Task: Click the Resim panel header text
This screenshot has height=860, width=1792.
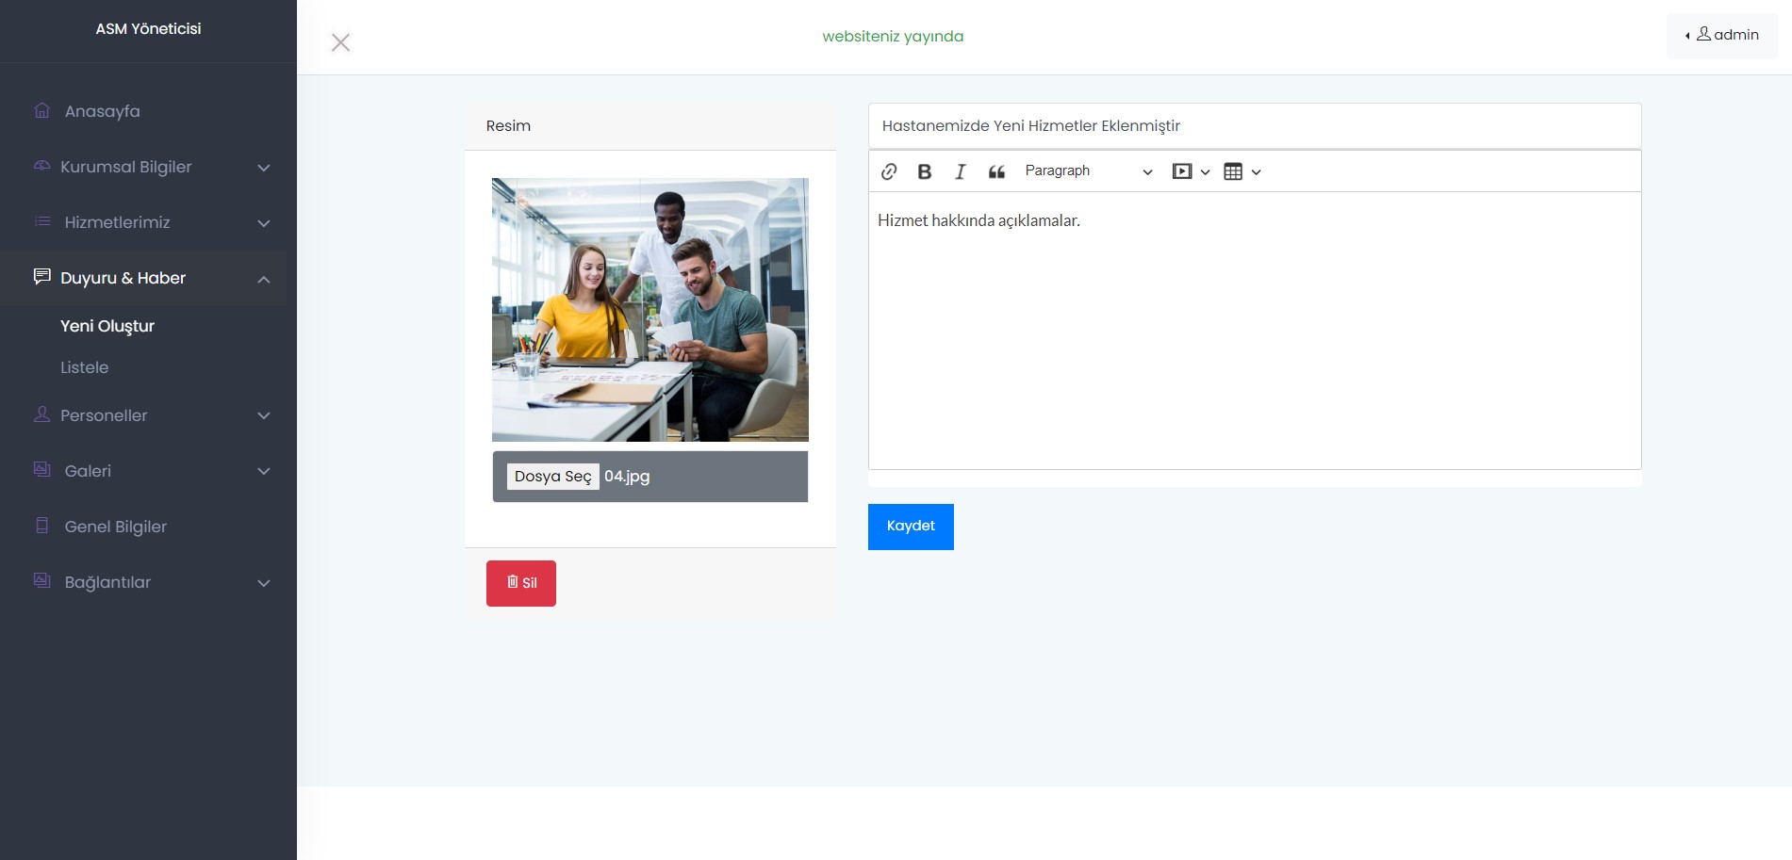Action: (x=508, y=126)
